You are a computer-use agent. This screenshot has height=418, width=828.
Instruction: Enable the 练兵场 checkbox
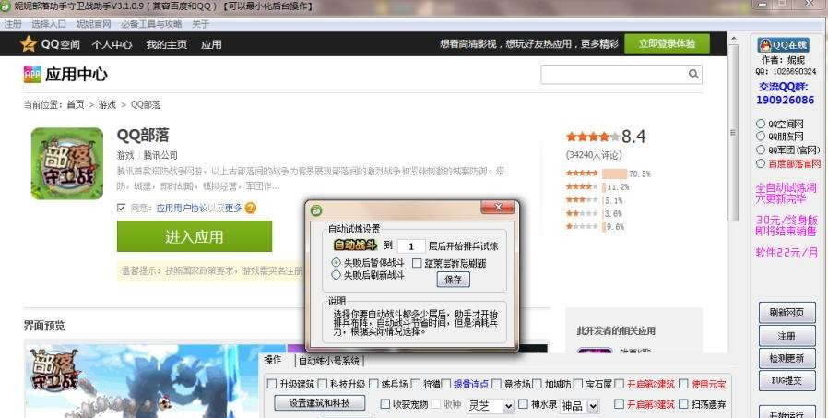[x=373, y=384]
